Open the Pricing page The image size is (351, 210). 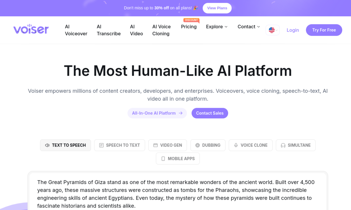(189, 27)
